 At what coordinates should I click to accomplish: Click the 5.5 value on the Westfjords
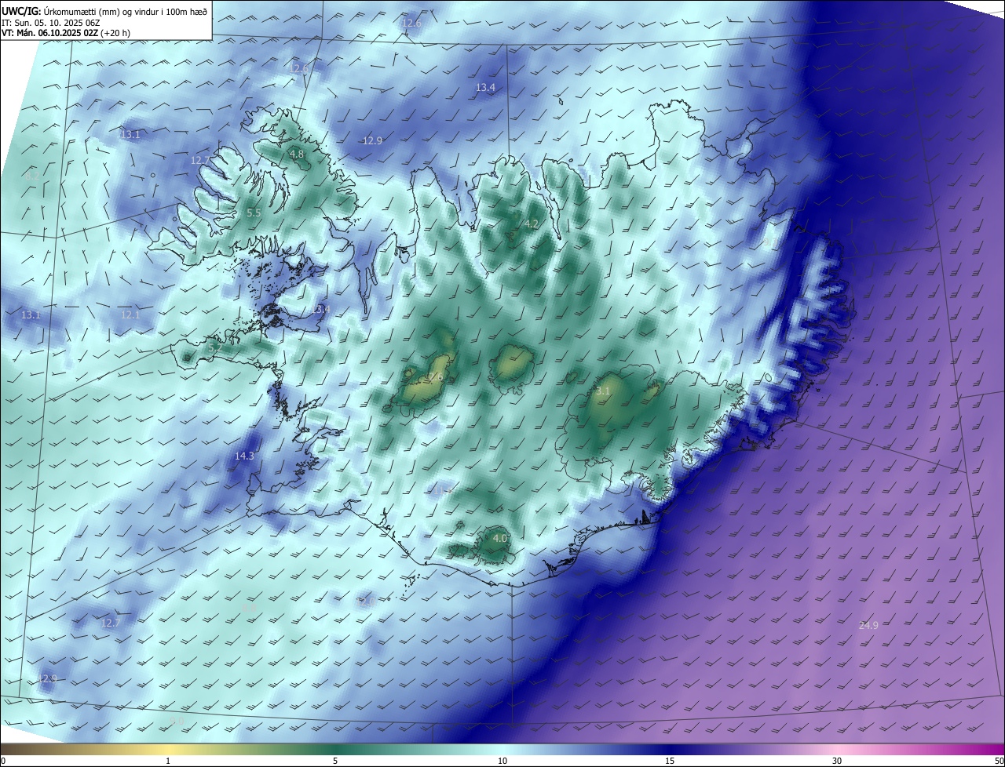coord(254,213)
